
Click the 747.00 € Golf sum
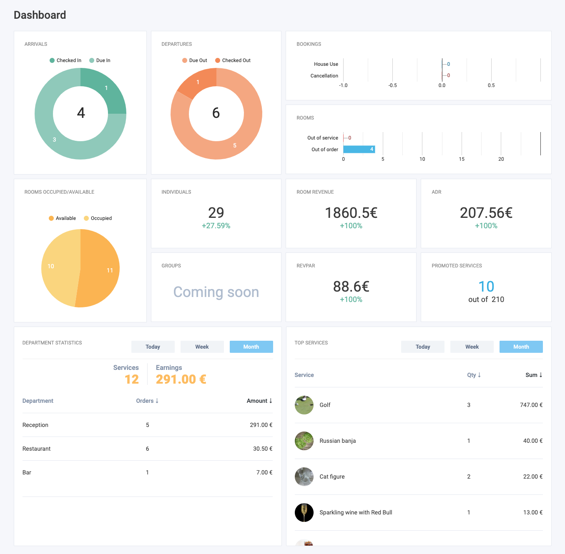(x=531, y=405)
